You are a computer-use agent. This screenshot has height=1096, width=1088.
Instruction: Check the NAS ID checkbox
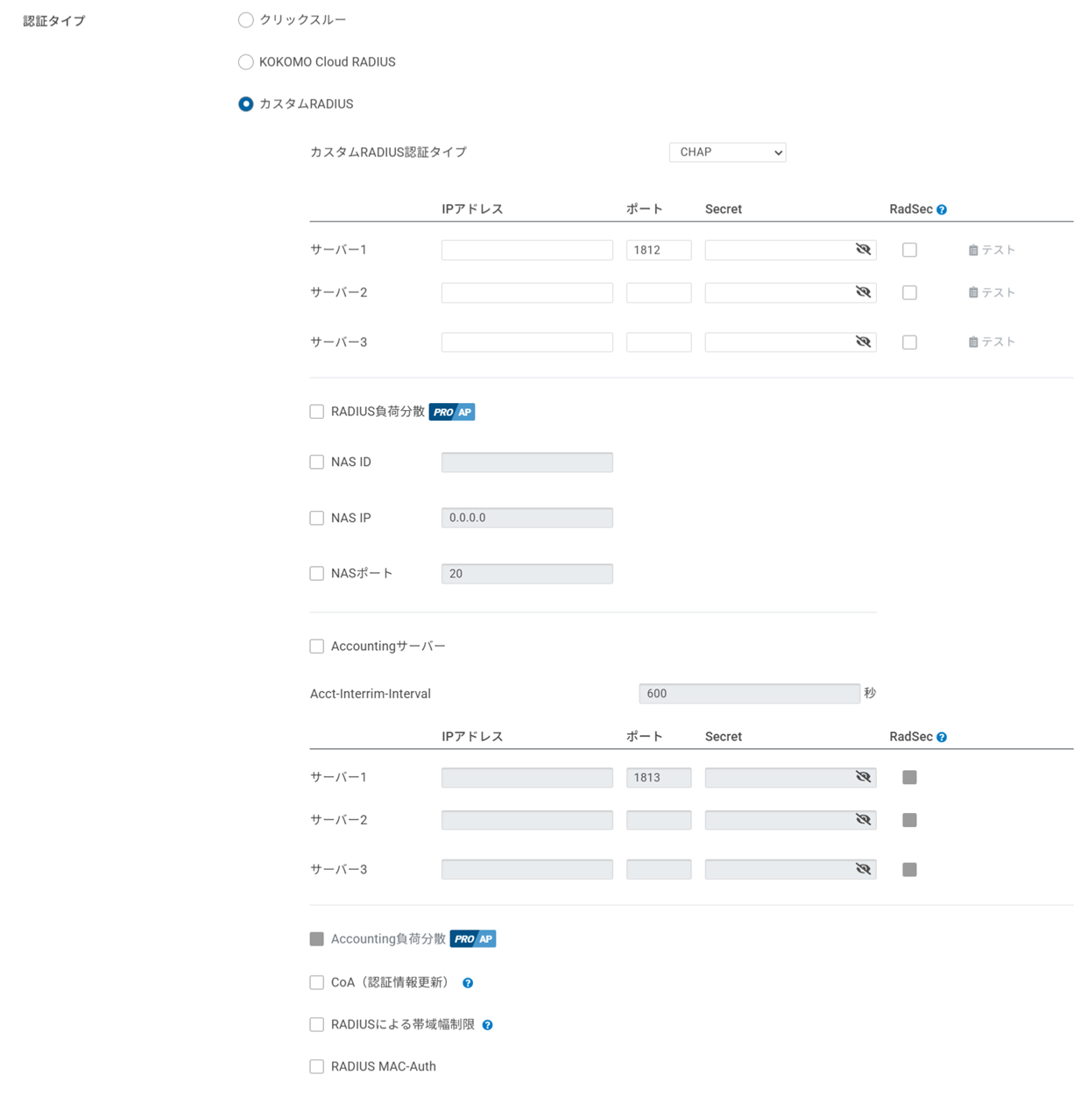[x=317, y=463]
